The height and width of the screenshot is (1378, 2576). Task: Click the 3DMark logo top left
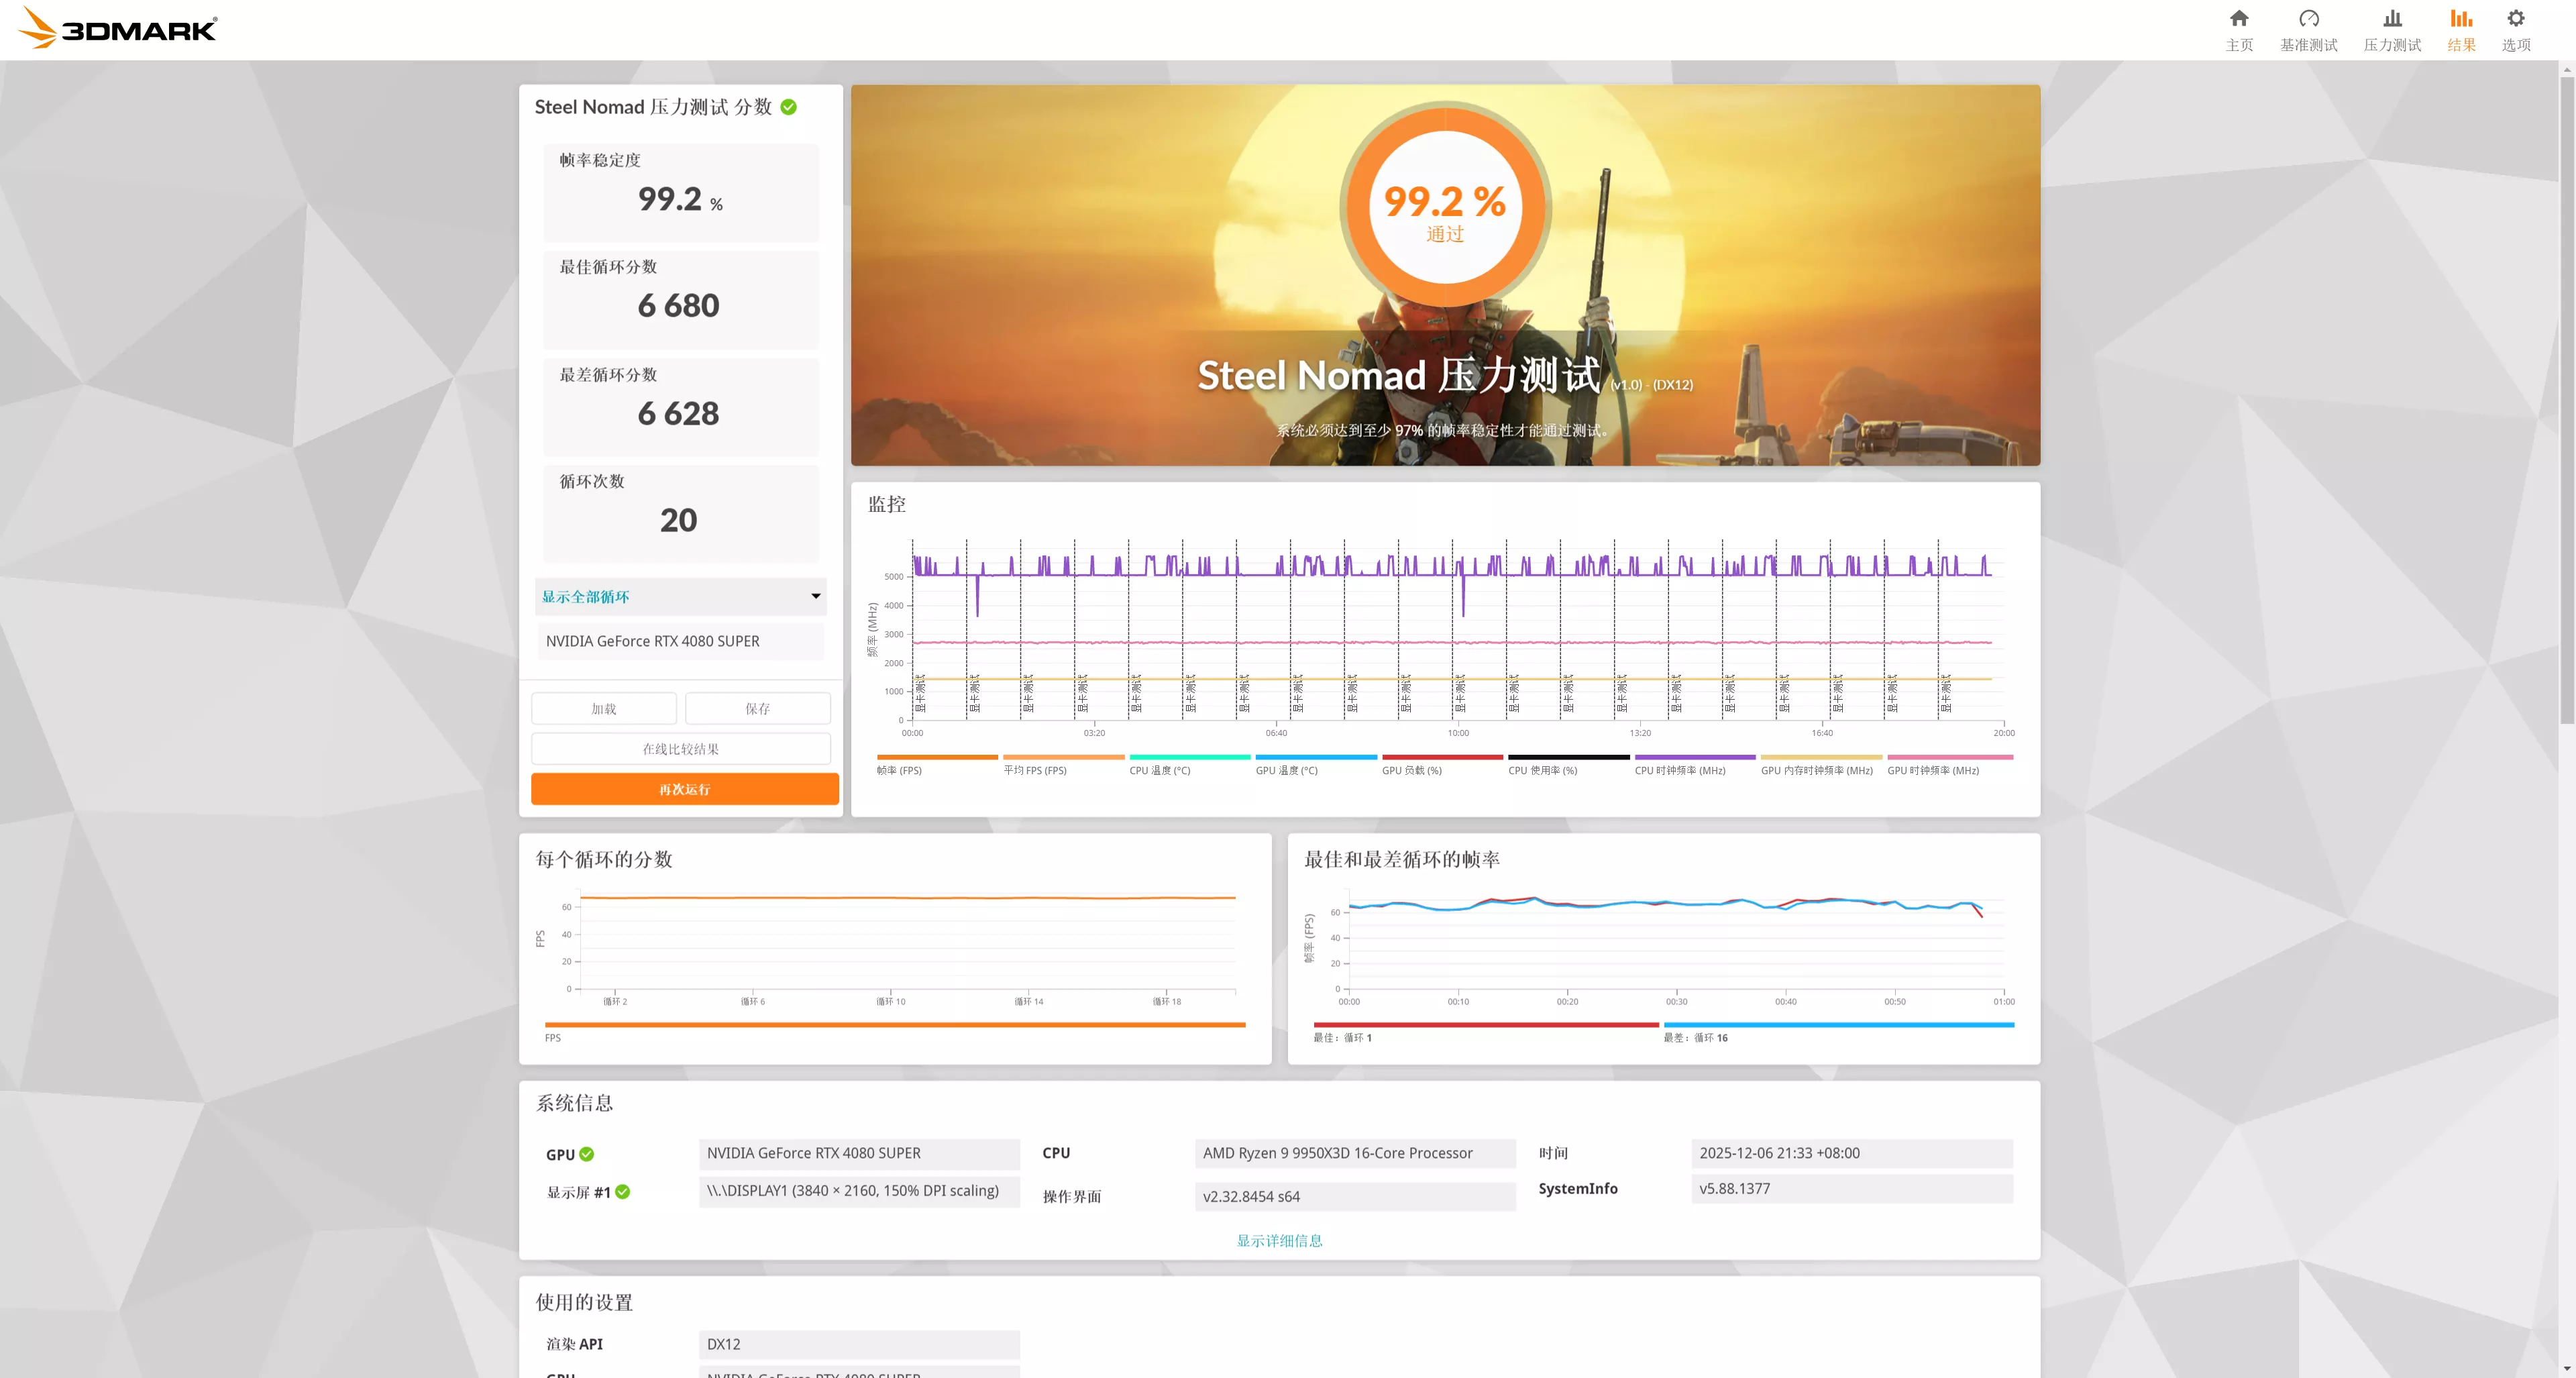click(x=116, y=28)
